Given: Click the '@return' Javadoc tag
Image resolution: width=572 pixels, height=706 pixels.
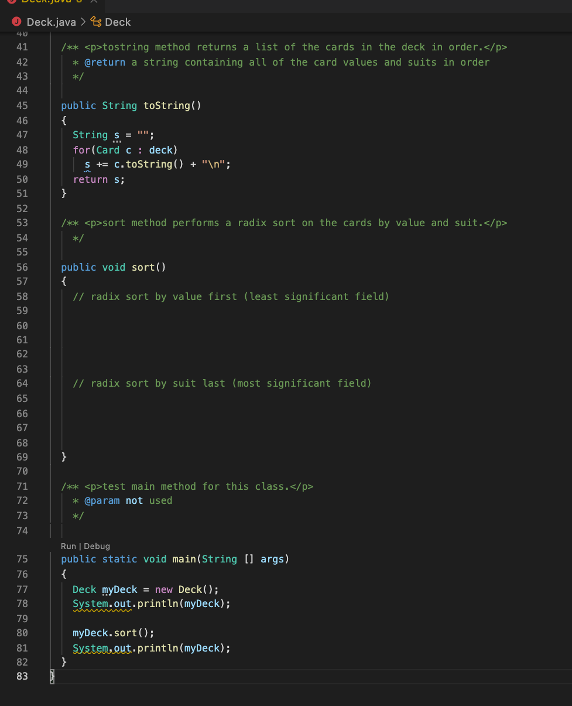Looking at the screenshot, I should (105, 62).
